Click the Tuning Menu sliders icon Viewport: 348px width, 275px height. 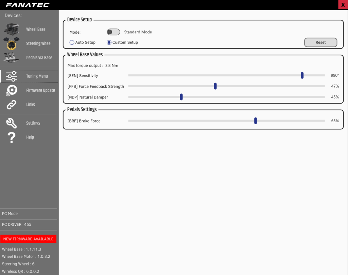[x=11, y=76]
